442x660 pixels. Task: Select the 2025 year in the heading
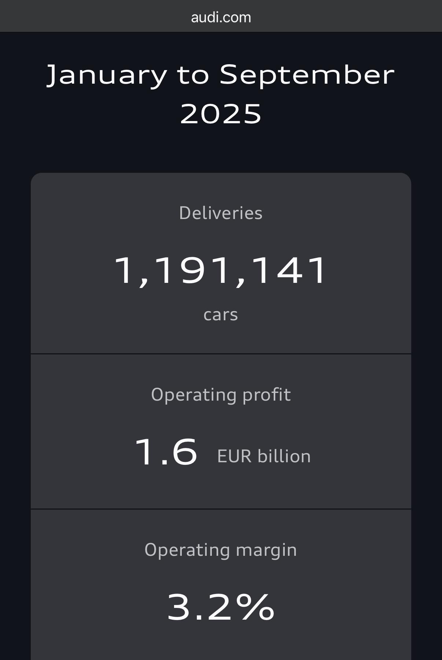coord(221,114)
